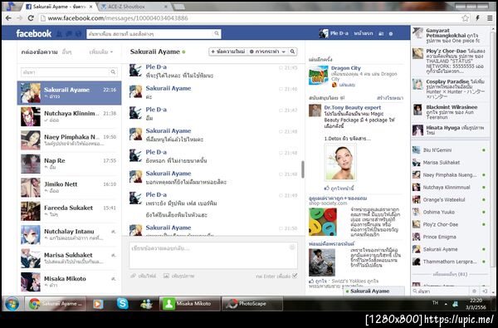The width and height of the screenshot is (498, 328).
Task: Select the Nutchaya Klinnim conversation
Action: point(69,116)
